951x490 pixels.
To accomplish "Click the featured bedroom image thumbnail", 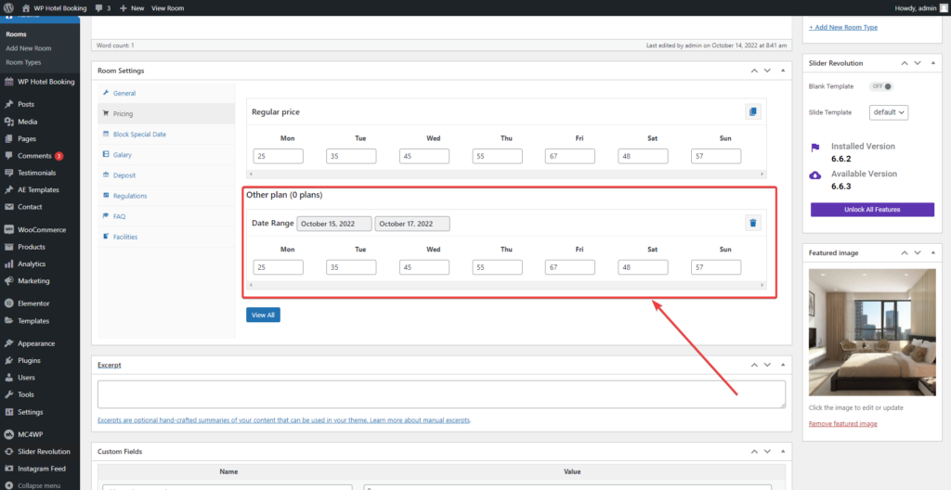I will (872, 332).
